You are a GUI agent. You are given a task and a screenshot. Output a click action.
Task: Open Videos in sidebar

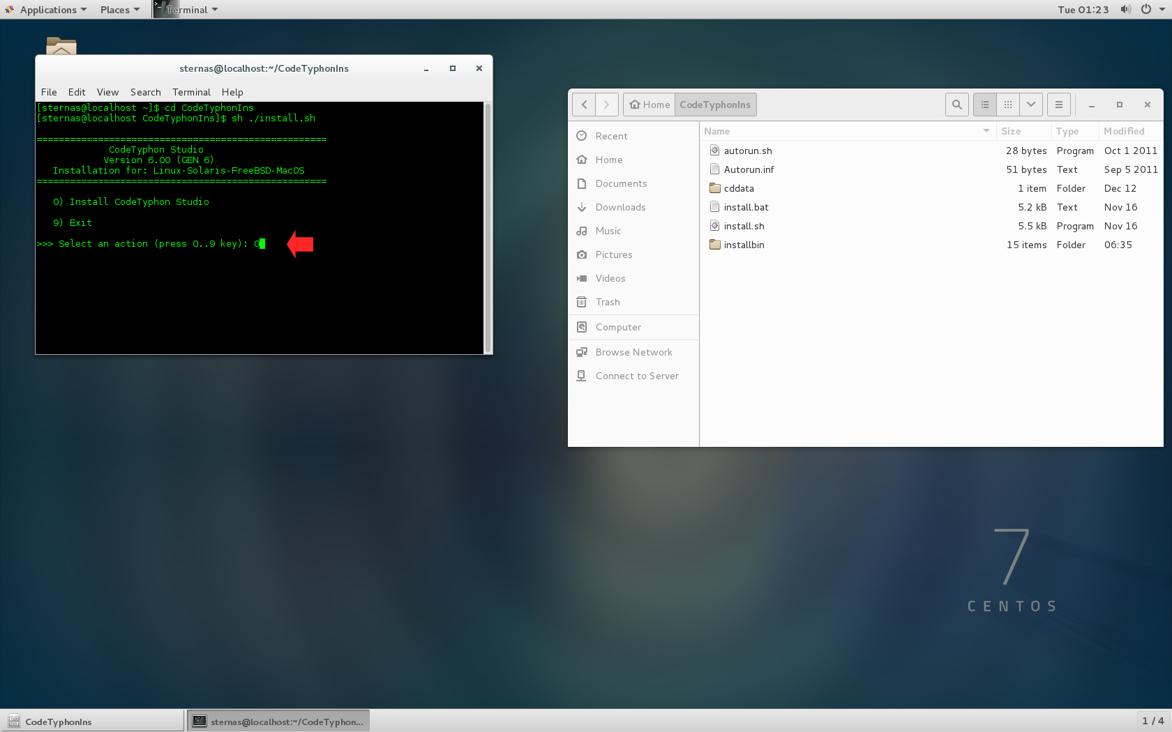tap(633, 278)
